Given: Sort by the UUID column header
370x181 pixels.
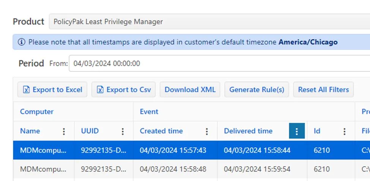Looking at the screenshot, I should click(90, 131).
